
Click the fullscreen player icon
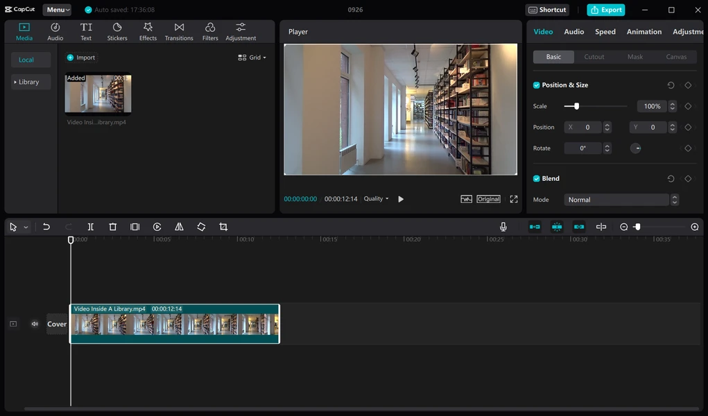[x=514, y=199]
